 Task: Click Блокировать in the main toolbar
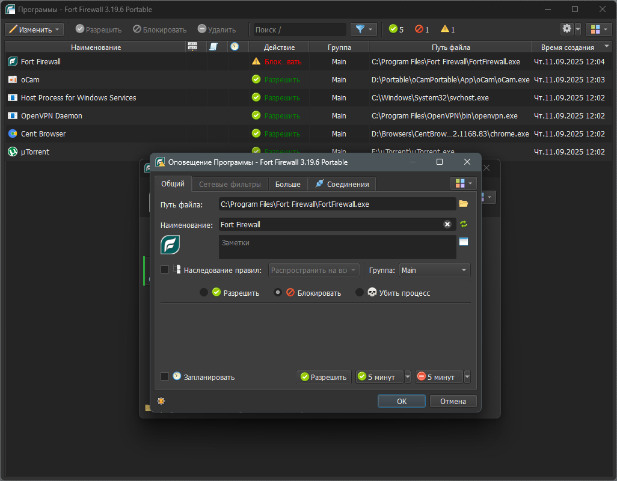click(x=160, y=29)
